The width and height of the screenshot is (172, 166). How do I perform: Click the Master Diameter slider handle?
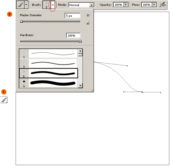[x=21, y=21]
